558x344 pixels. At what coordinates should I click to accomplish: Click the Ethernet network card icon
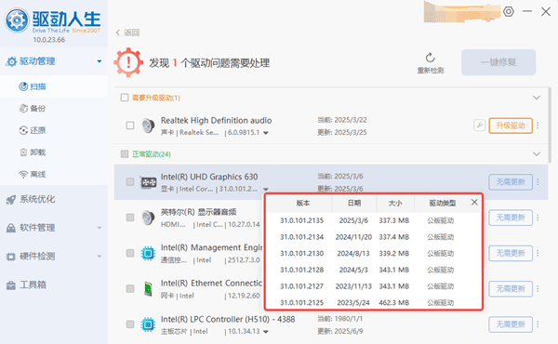click(x=148, y=289)
